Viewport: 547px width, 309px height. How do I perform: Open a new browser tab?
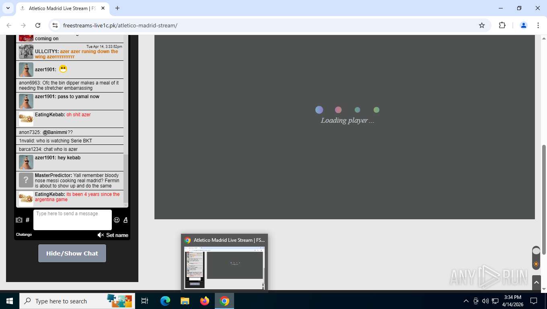click(117, 8)
